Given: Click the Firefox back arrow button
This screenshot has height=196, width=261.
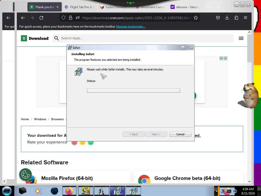Looking at the screenshot, I should pyautogui.click(x=23, y=18).
